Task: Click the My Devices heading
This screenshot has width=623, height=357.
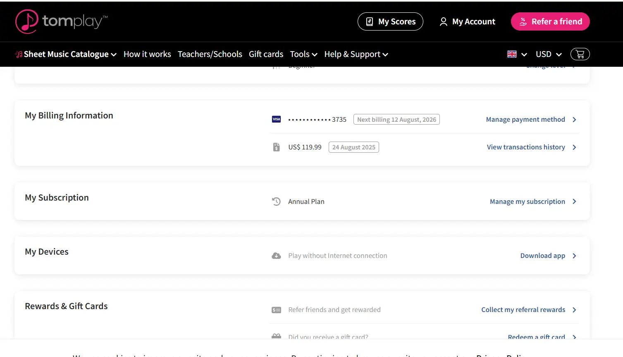Action: pyautogui.click(x=47, y=252)
